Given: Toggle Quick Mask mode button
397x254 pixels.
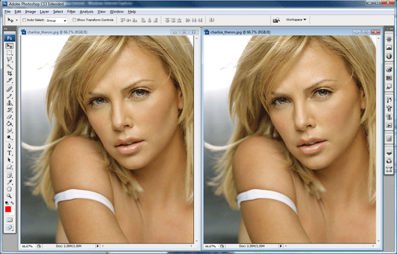Looking at the screenshot, I should pos(10,220).
